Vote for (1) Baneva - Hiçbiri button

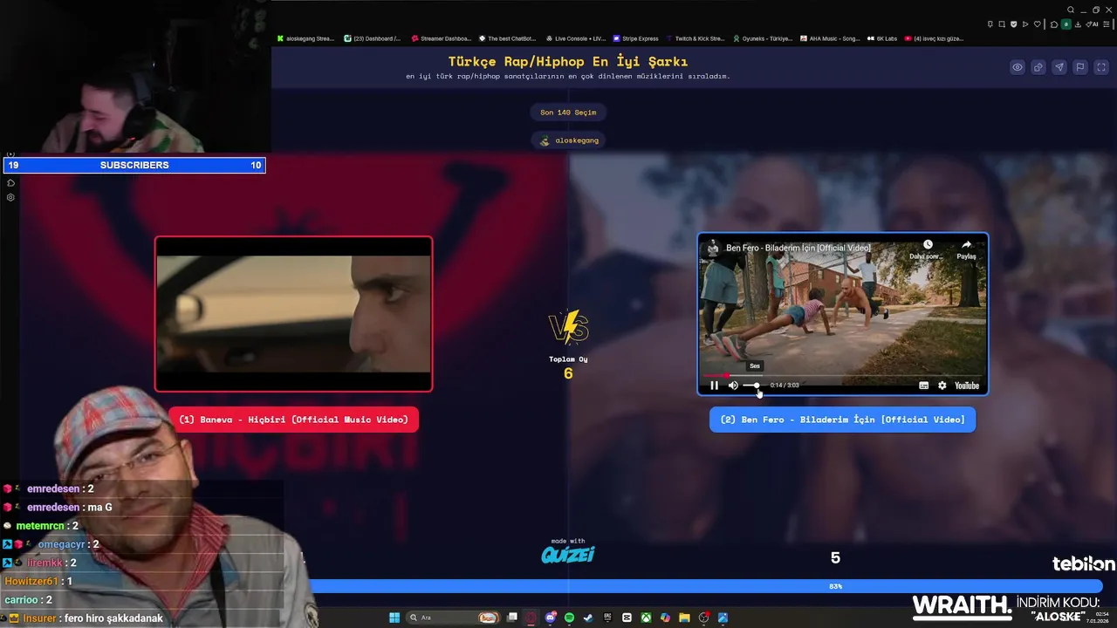(293, 420)
